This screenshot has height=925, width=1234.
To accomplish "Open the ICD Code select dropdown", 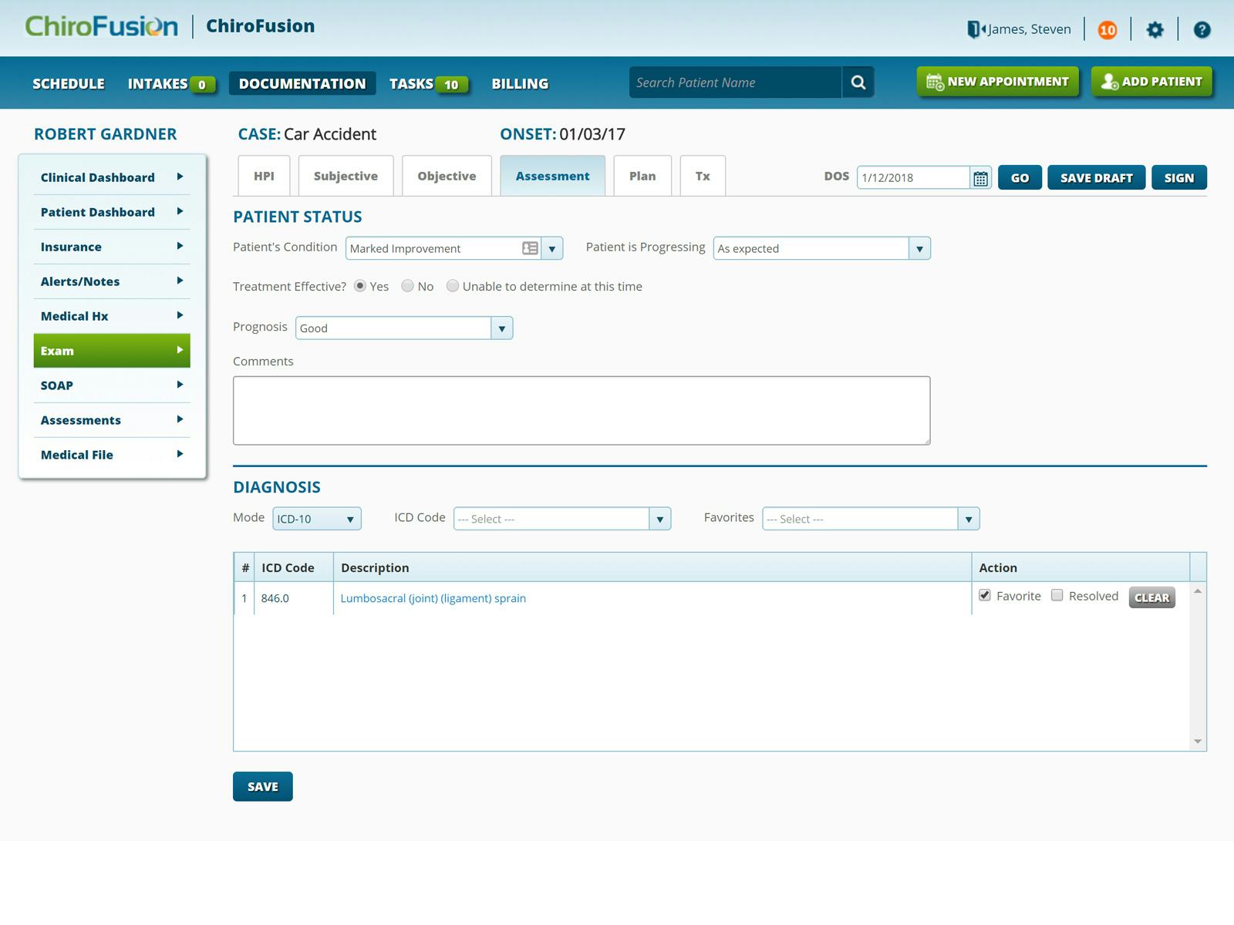I will click(660, 518).
